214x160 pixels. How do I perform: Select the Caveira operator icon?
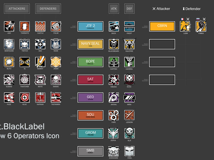(x=129, y=62)
